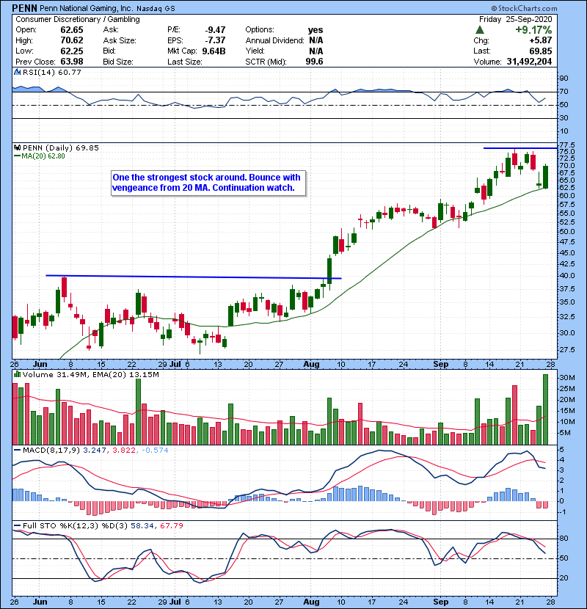This screenshot has height=609, width=587.
Task: Click the Annual Dividend label
Action: tap(274, 40)
